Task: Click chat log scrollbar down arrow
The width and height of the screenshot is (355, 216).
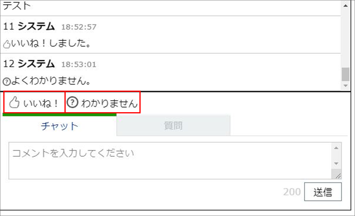Action: tap(345, 86)
